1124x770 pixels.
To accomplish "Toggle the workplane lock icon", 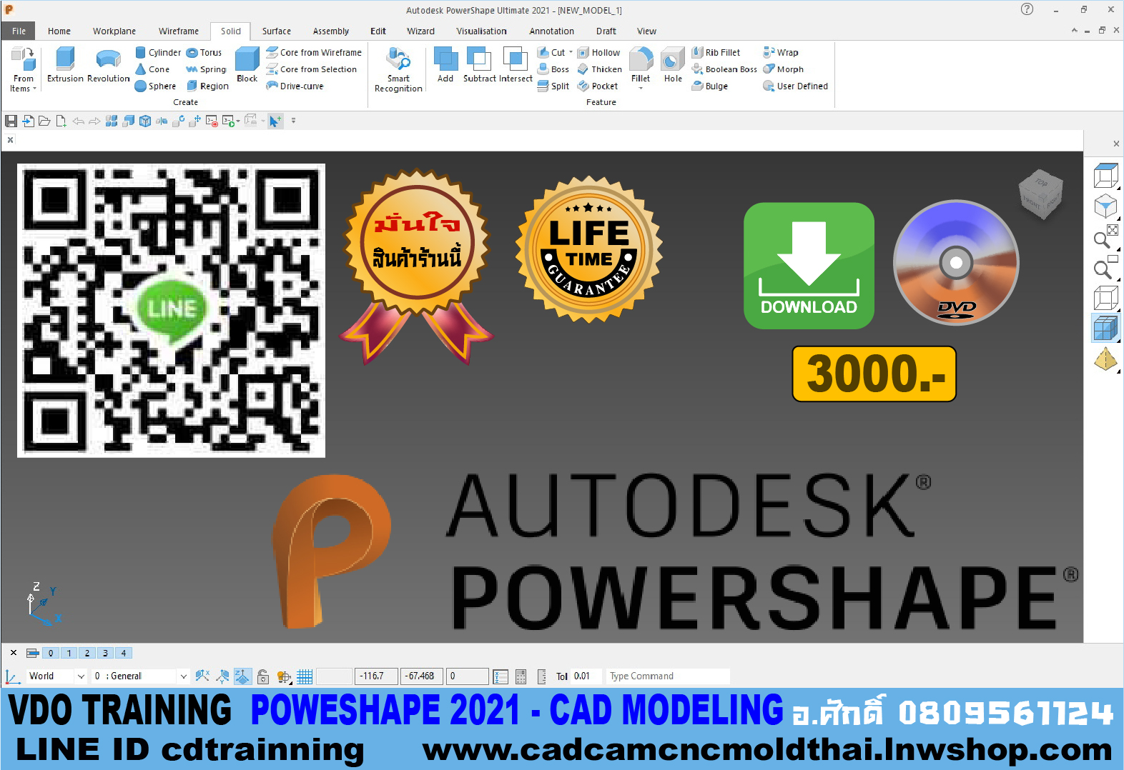I will [263, 676].
